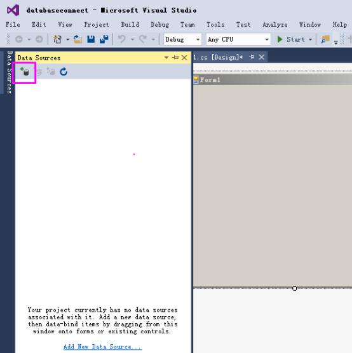Toggle auto-hide pin on Data Sources panel
Screen dimensions: 352x353
[x=175, y=58]
